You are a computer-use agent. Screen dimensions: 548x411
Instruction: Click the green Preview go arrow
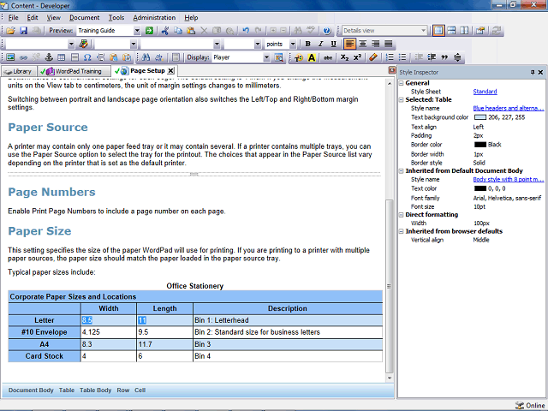149,31
